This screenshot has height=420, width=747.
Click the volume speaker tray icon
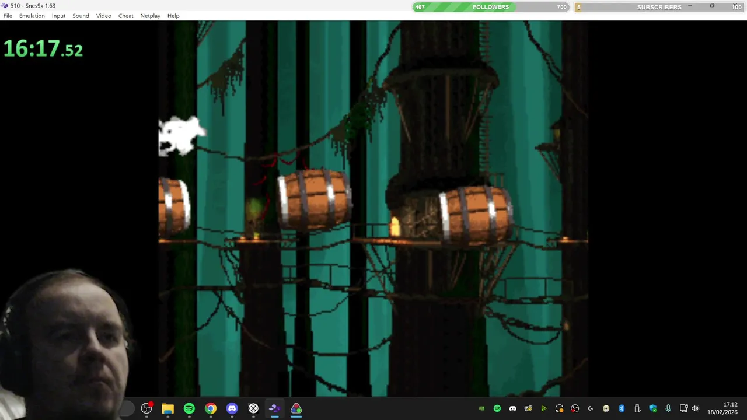(x=695, y=408)
